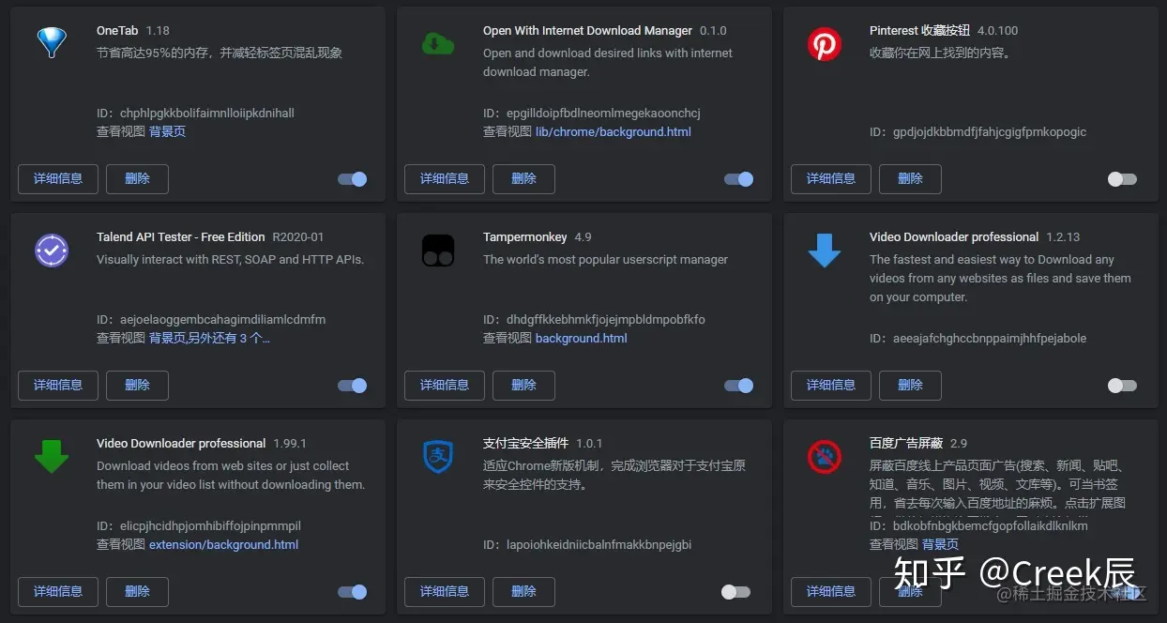Open 百度广告屏蔽's 背景页 view link
The height and width of the screenshot is (623, 1167).
coord(940,544)
